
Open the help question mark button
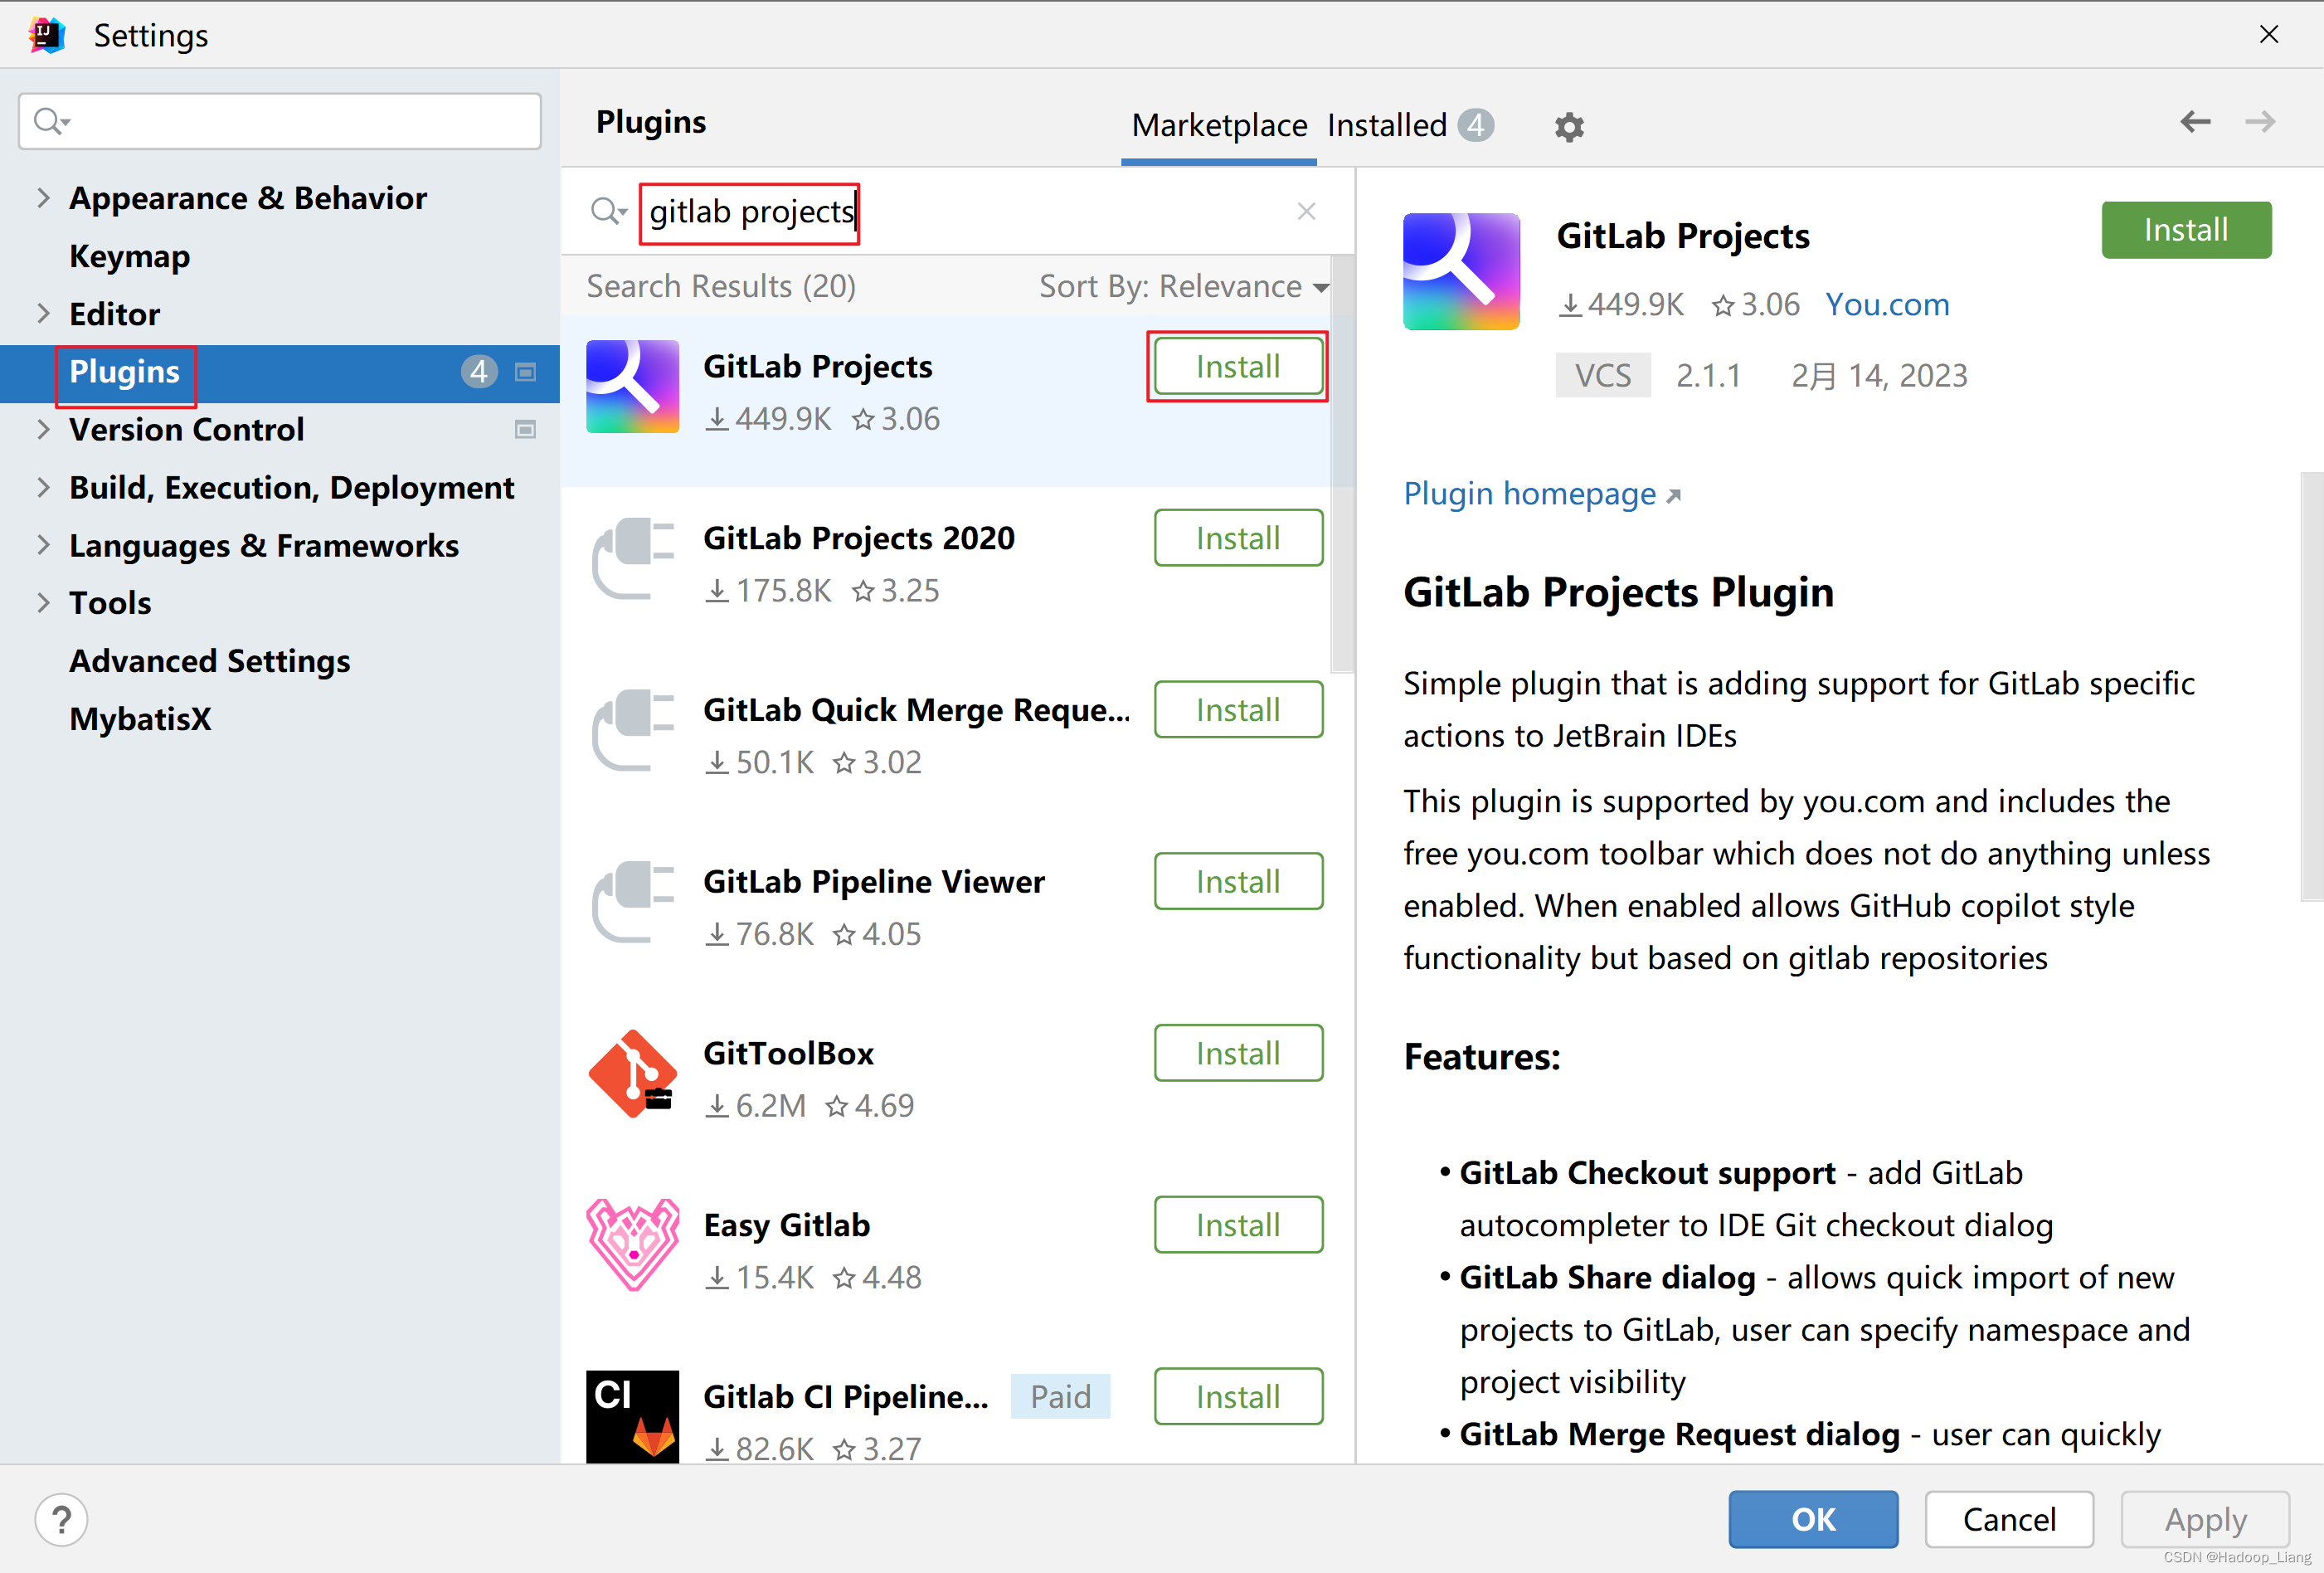[61, 1519]
